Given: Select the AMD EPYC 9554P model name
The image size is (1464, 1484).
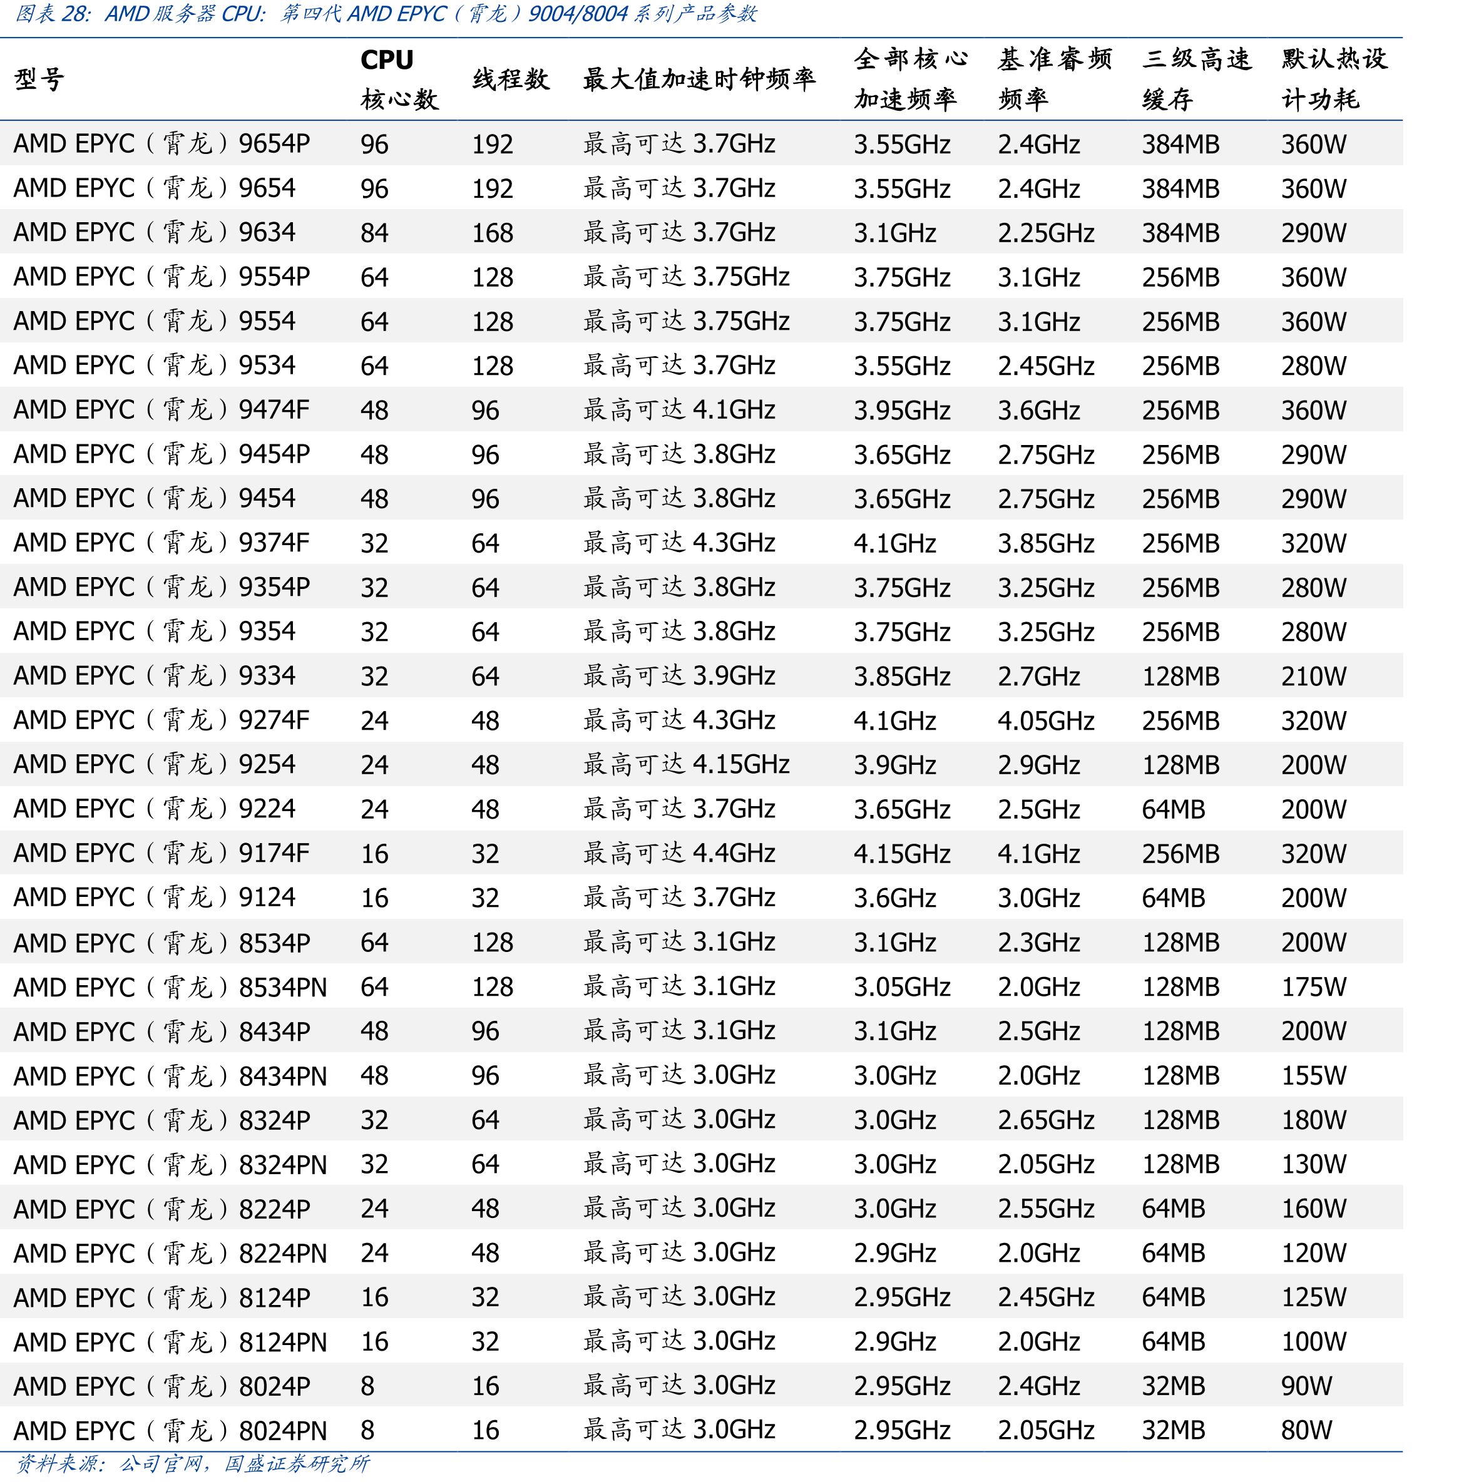Looking at the screenshot, I should click(162, 277).
